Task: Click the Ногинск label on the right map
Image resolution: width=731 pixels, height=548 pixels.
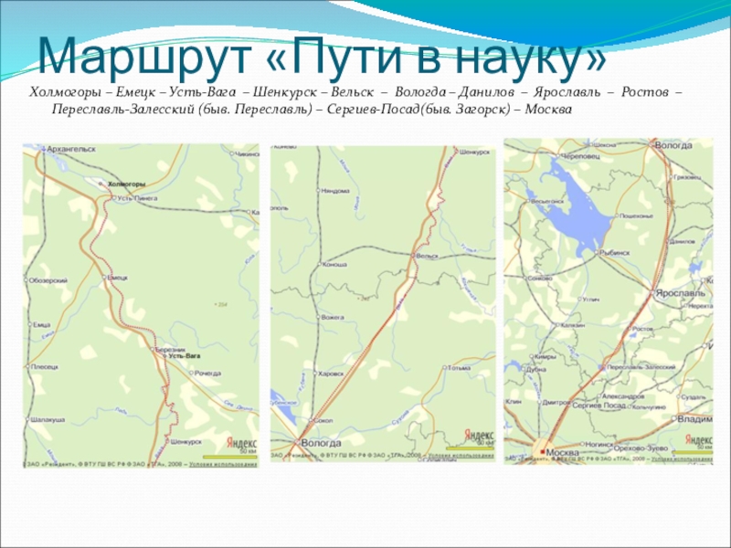Action: pyautogui.click(x=599, y=445)
